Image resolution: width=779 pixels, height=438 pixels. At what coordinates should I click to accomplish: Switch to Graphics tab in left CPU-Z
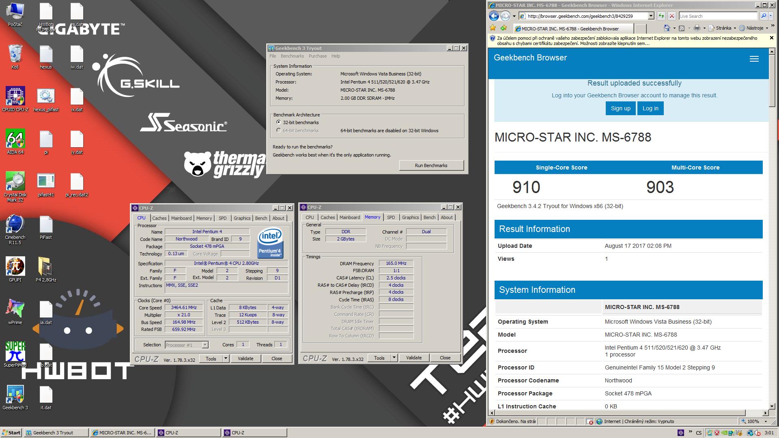242,218
